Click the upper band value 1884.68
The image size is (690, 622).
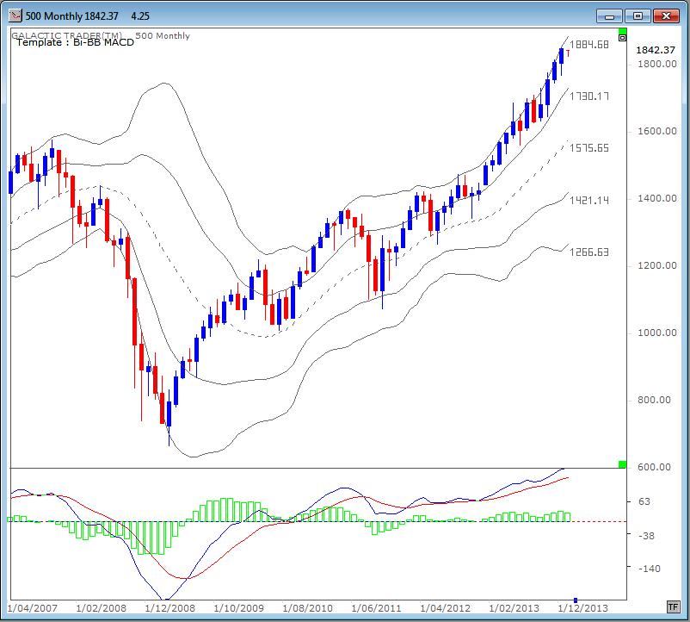[x=589, y=45]
